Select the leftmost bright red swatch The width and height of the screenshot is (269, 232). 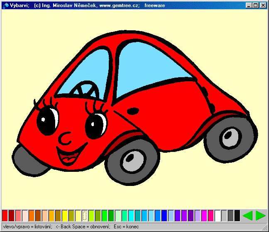click(x=5, y=215)
